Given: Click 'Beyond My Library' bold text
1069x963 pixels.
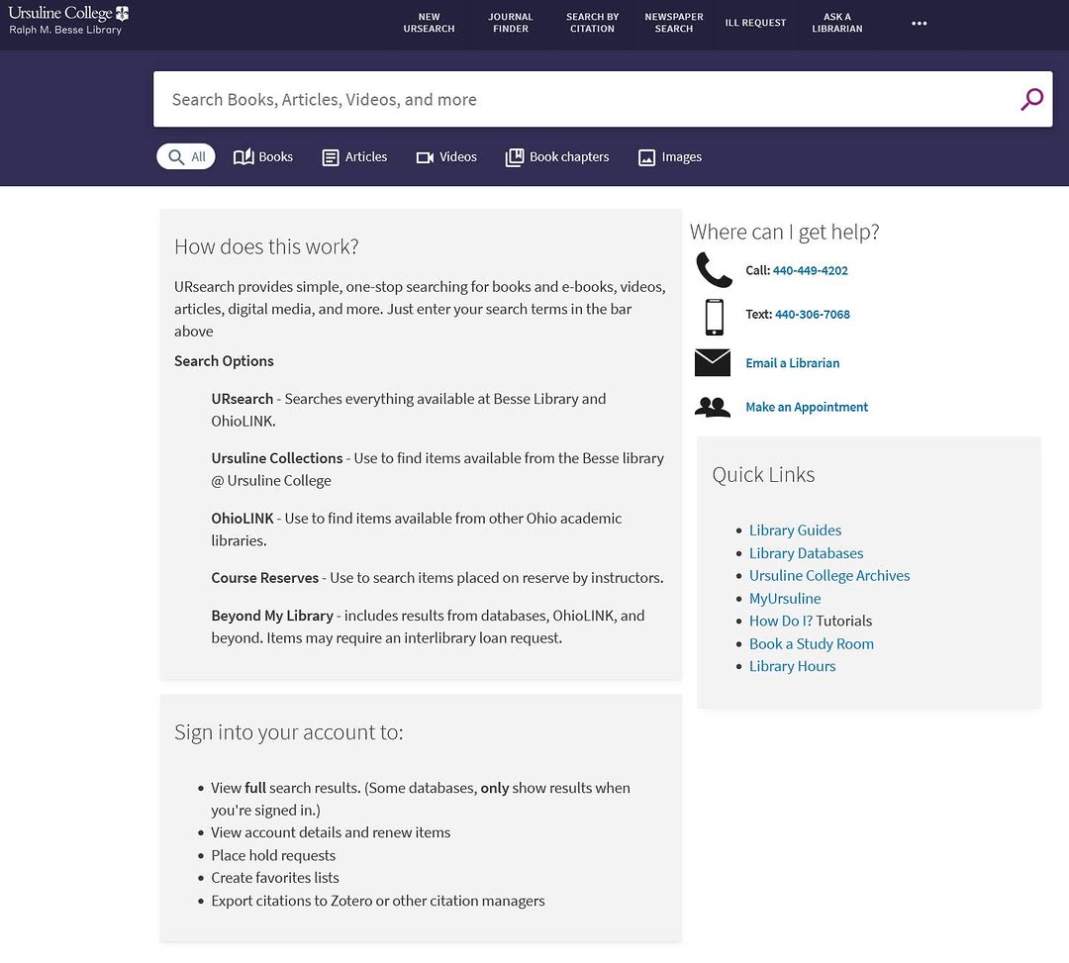Looking at the screenshot, I should coord(272,616).
